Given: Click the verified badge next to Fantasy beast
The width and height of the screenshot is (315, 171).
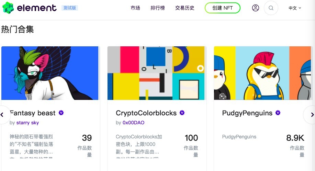Looking at the screenshot, I should pos(61,113).
